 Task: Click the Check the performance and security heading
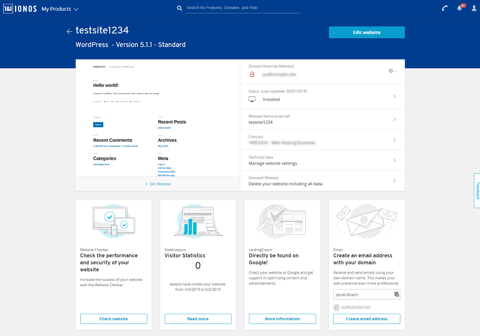[109, 263]
